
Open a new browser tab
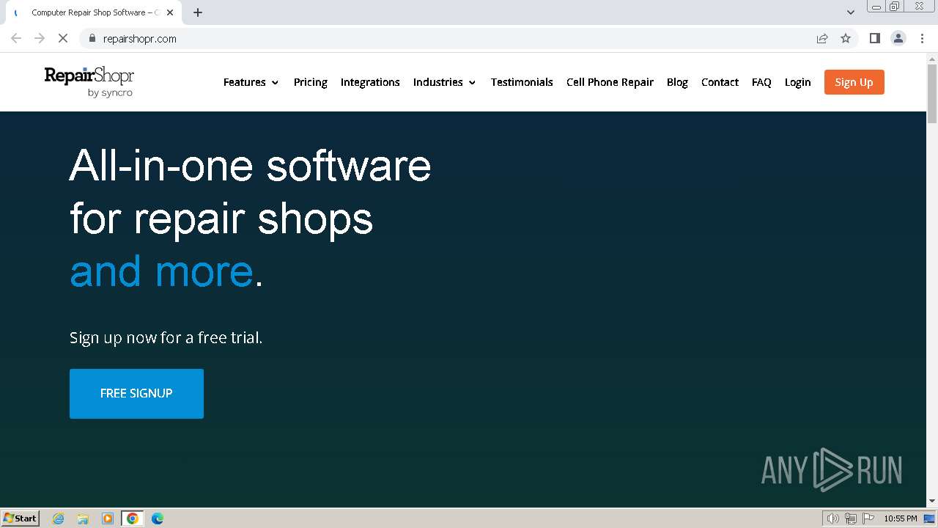click(x=198, y=12)
